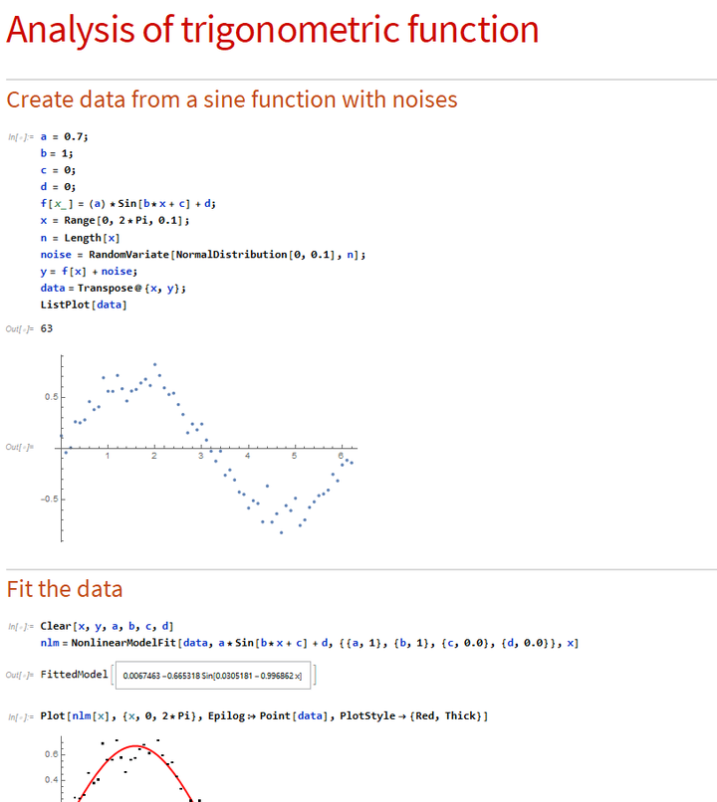Image resolution: width=717 pixels, height=802 pixels.
Task: Open the FittedModel summary box
Action: pyautogui.click(x=213, y=676)
